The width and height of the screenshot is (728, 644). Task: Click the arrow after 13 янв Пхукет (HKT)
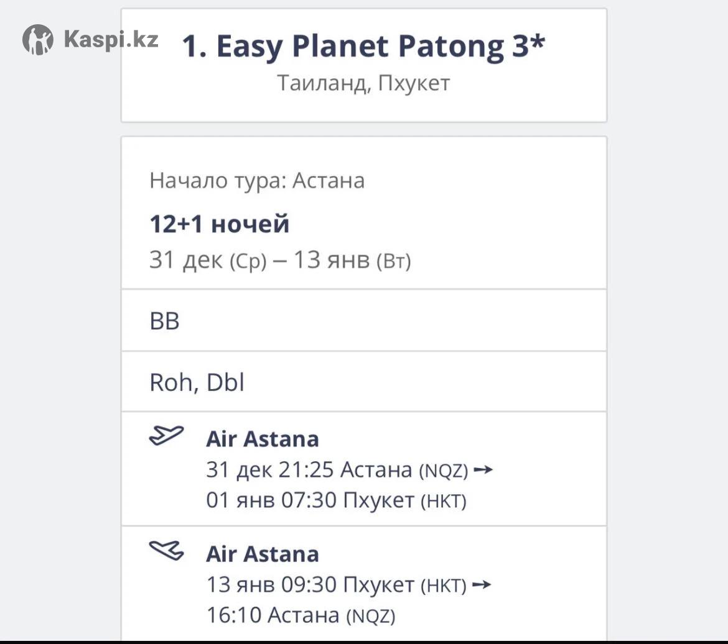(x=482, y=585)
